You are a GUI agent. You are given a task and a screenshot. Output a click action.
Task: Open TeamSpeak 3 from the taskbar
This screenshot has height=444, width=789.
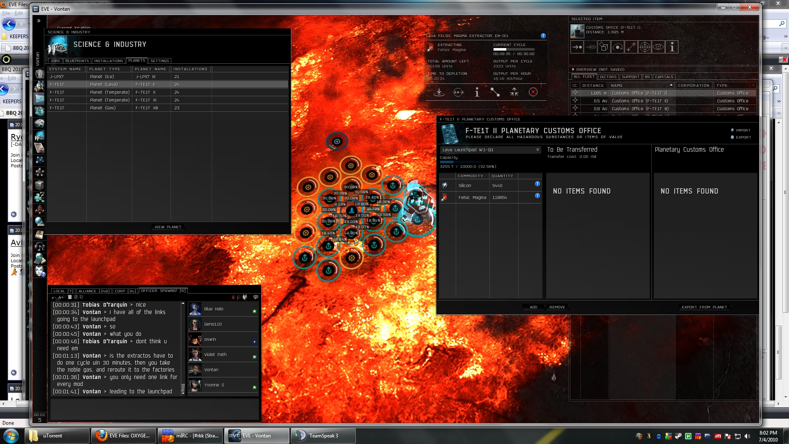pos(323,436)
